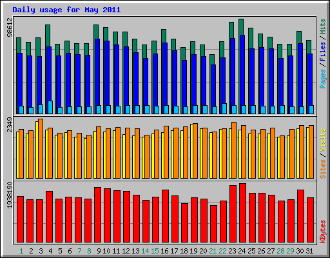
Task: Click day label 24 on the axis
Action: (242, 251)
